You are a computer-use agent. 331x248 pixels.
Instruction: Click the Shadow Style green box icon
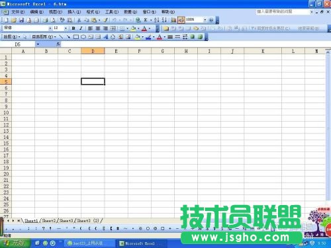(193, 37)
